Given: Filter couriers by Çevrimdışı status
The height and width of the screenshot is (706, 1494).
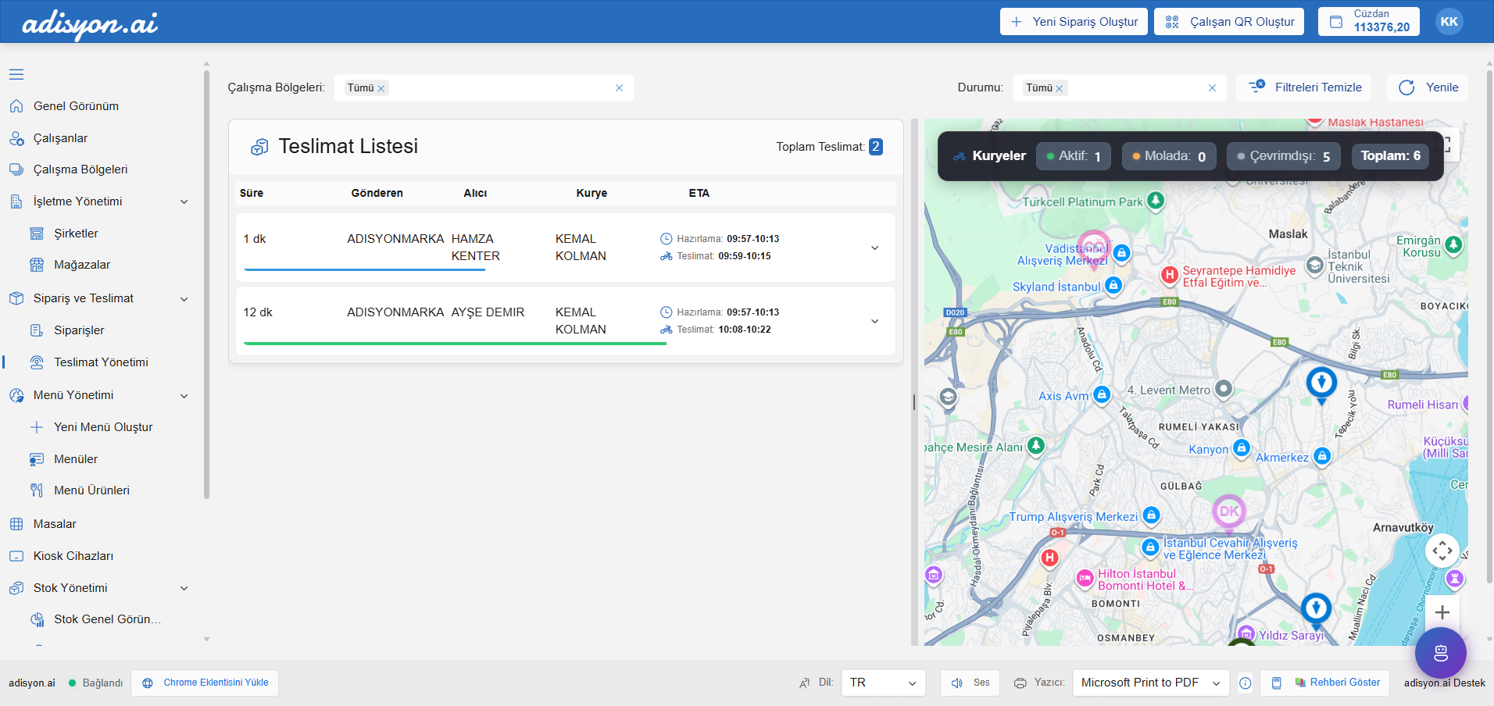Looking at the screenshot, I should [x=1283, y=156].
